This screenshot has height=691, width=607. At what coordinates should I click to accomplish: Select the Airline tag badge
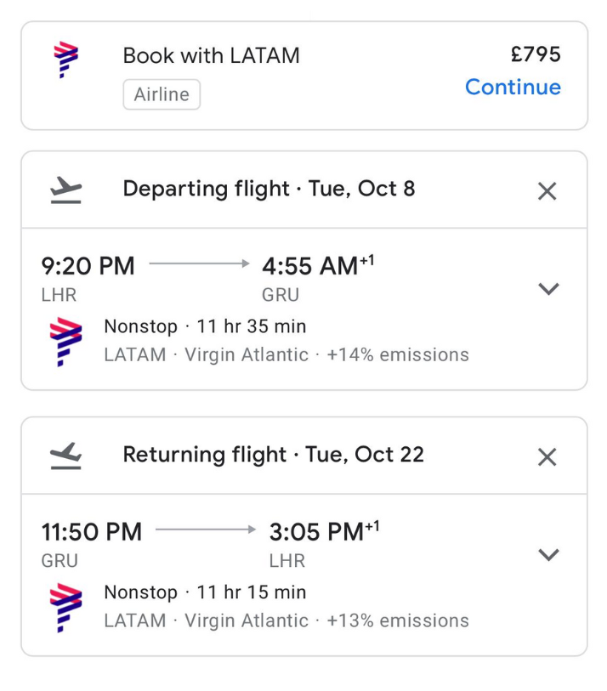pyautogui.click(x=162, y=94)
